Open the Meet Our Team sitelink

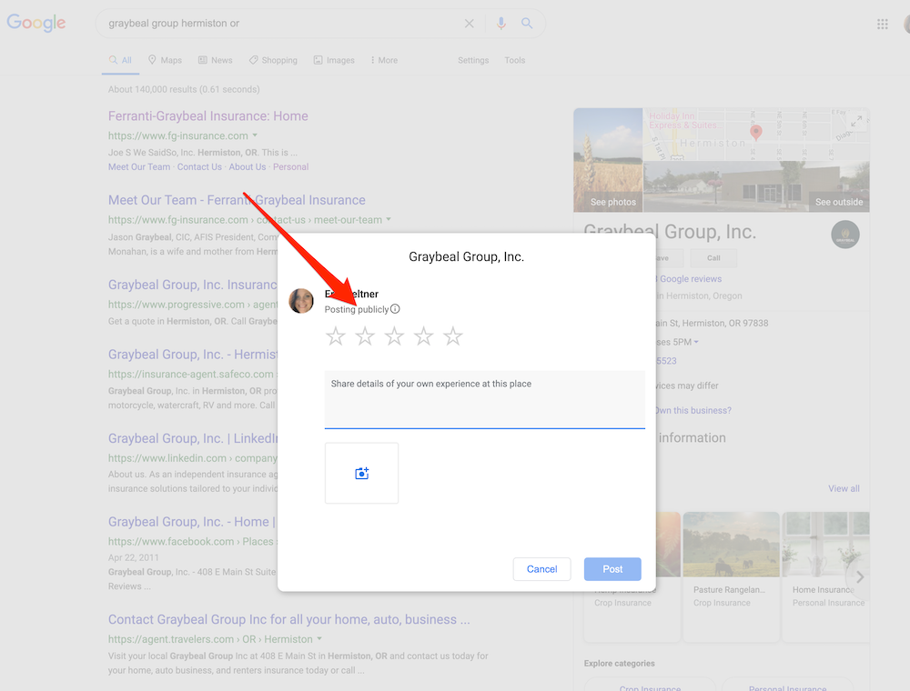(x=139, y=167)
